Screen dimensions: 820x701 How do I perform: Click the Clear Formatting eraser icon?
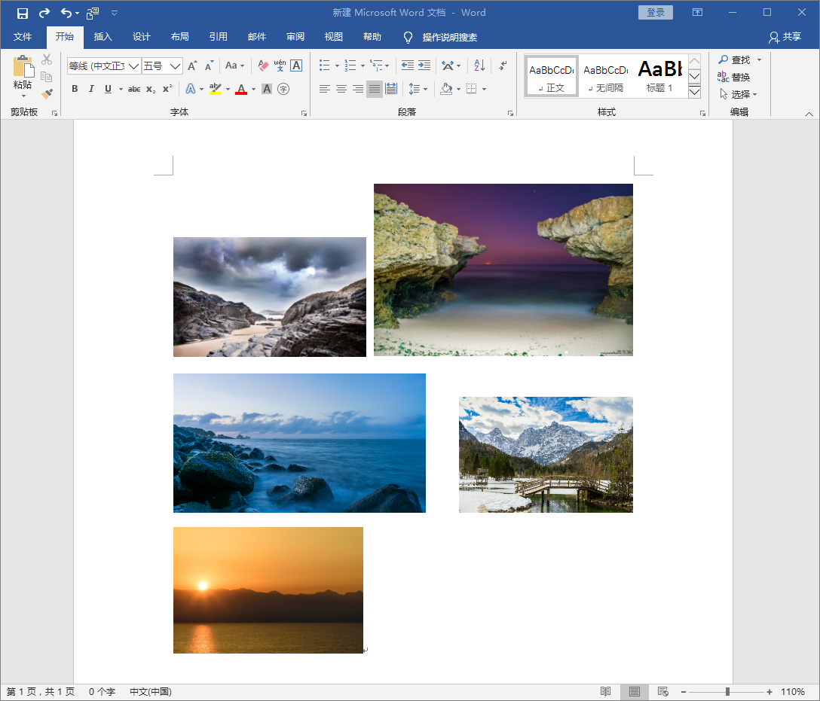(x=263, y=66)
